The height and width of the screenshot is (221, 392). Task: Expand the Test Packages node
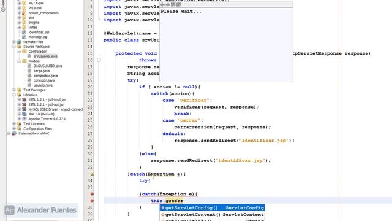[14, 90]
